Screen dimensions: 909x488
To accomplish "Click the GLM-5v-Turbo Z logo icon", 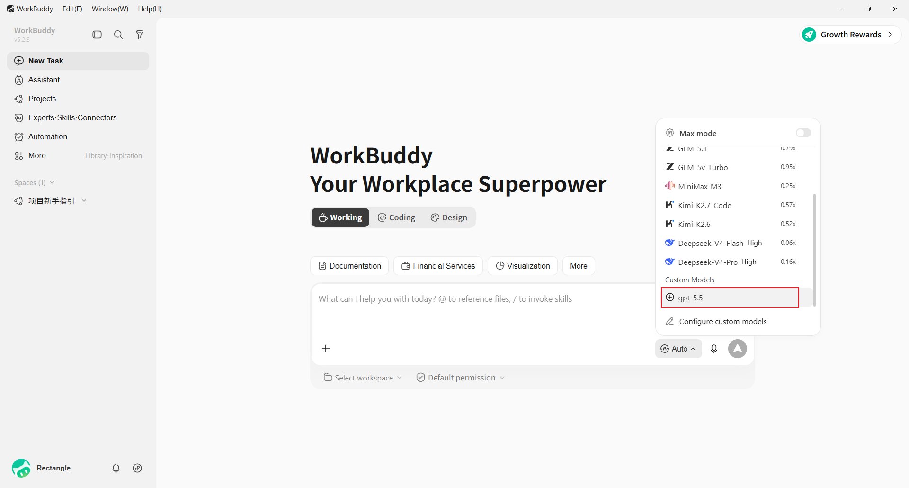I will (x=669, y=167).
